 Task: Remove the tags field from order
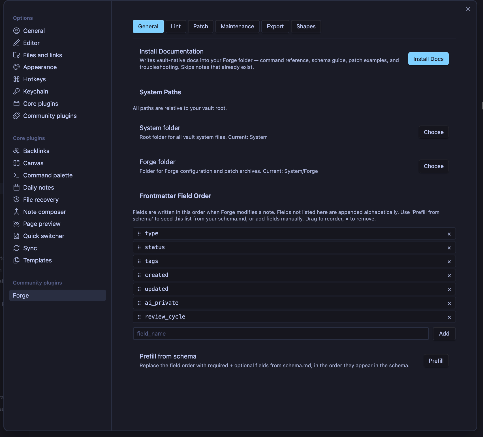(449, 262)
